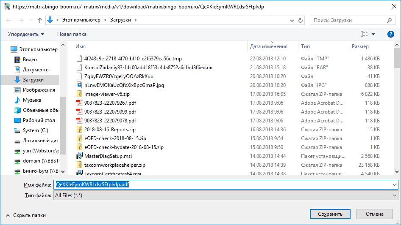The height and width of the screenshot is (225, 401).
Task: Click file list scrollbar down arrow
Action: [397, 172]
